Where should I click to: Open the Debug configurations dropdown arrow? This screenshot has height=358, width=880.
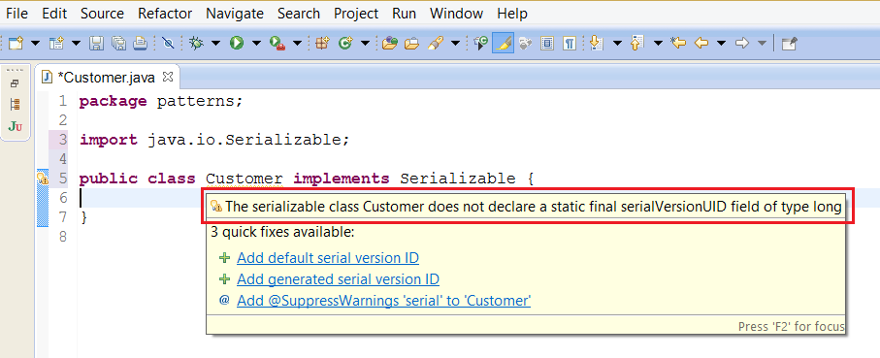[215, 44]
